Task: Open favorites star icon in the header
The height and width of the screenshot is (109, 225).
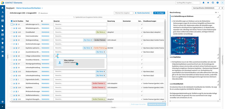Action: 208,3
